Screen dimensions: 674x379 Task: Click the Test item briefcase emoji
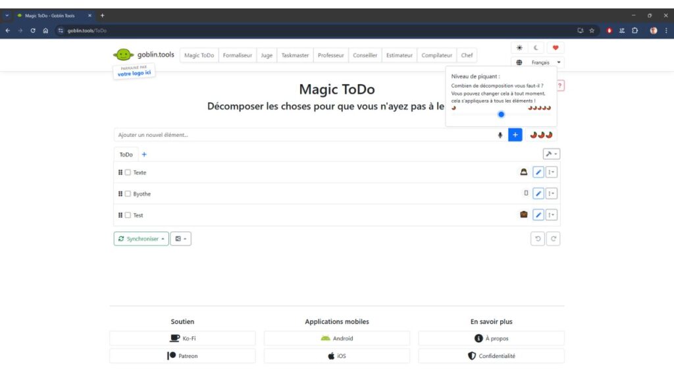pyautogui.click(x=523, y=215)
